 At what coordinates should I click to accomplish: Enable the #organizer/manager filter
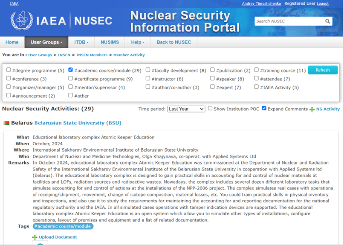[9, 86]
